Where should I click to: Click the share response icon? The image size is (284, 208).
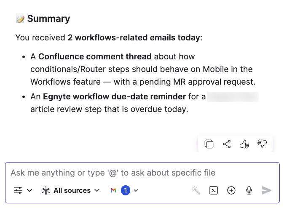click(x=227, y=144)
